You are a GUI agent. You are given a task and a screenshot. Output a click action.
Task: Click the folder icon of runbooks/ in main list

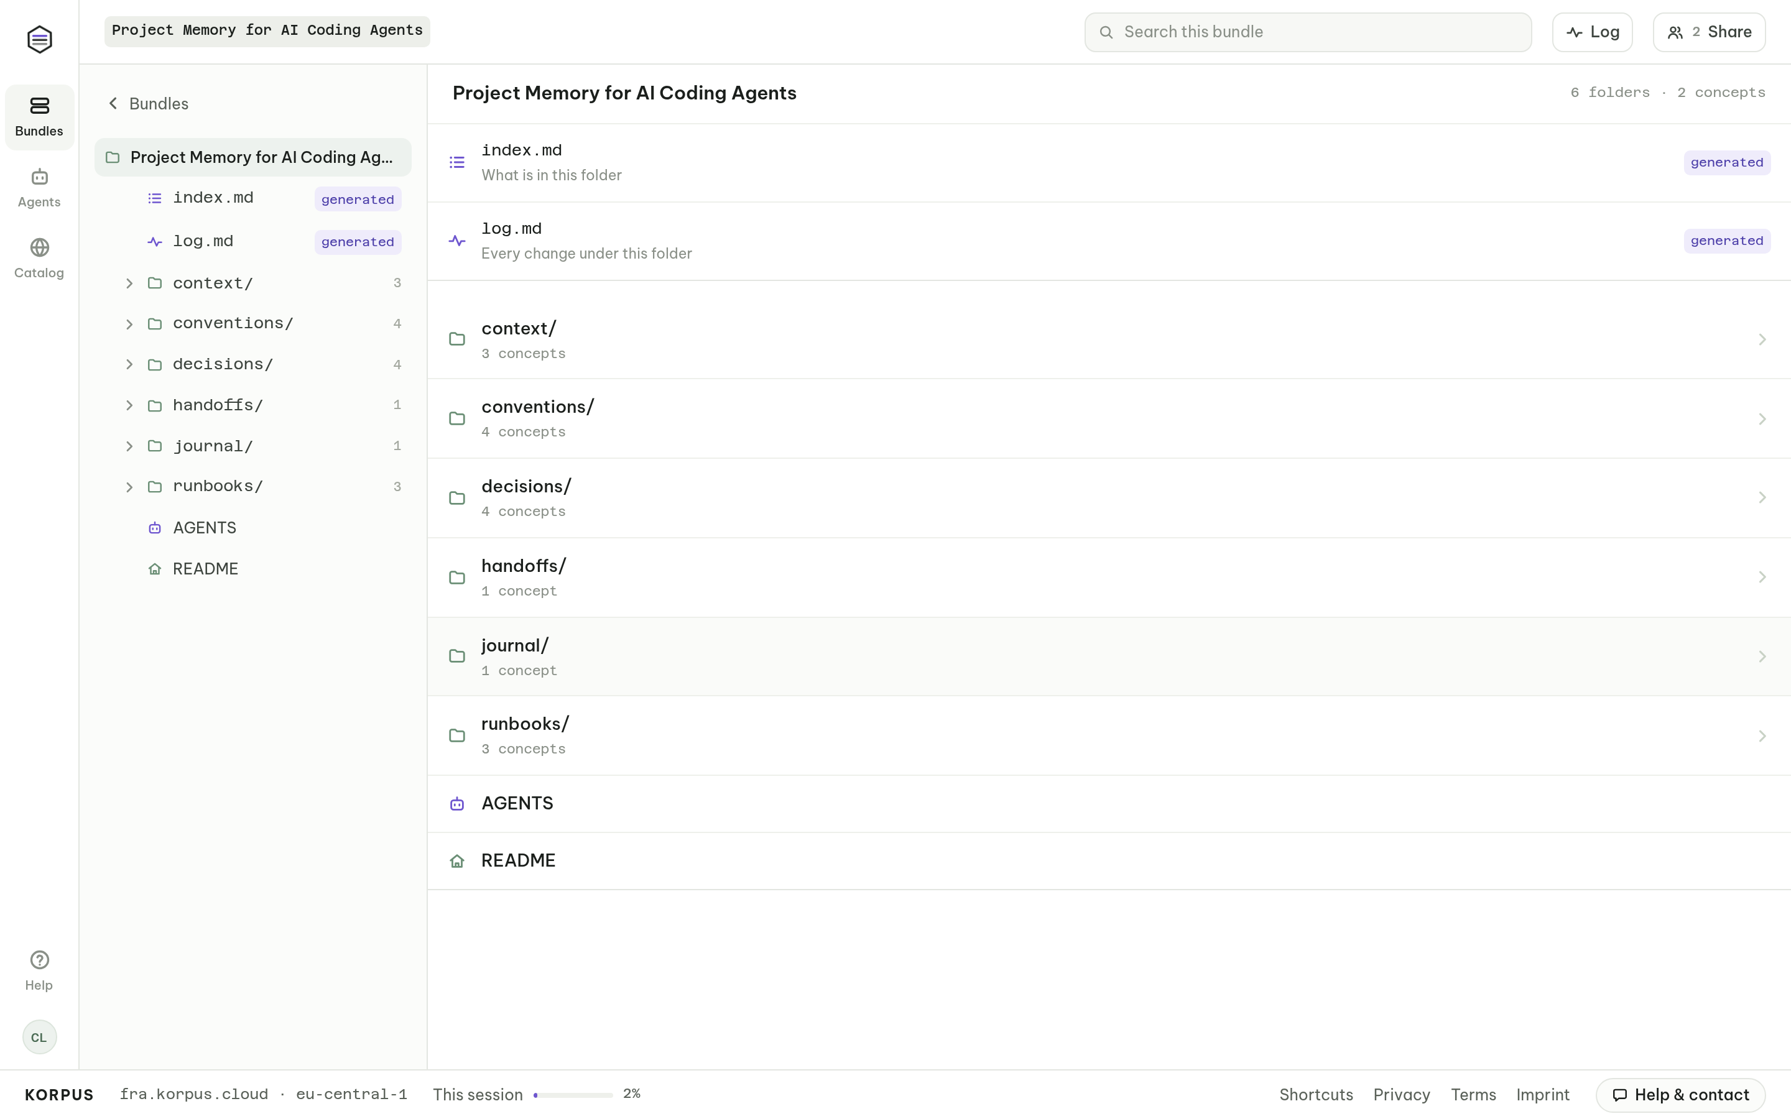457,735
